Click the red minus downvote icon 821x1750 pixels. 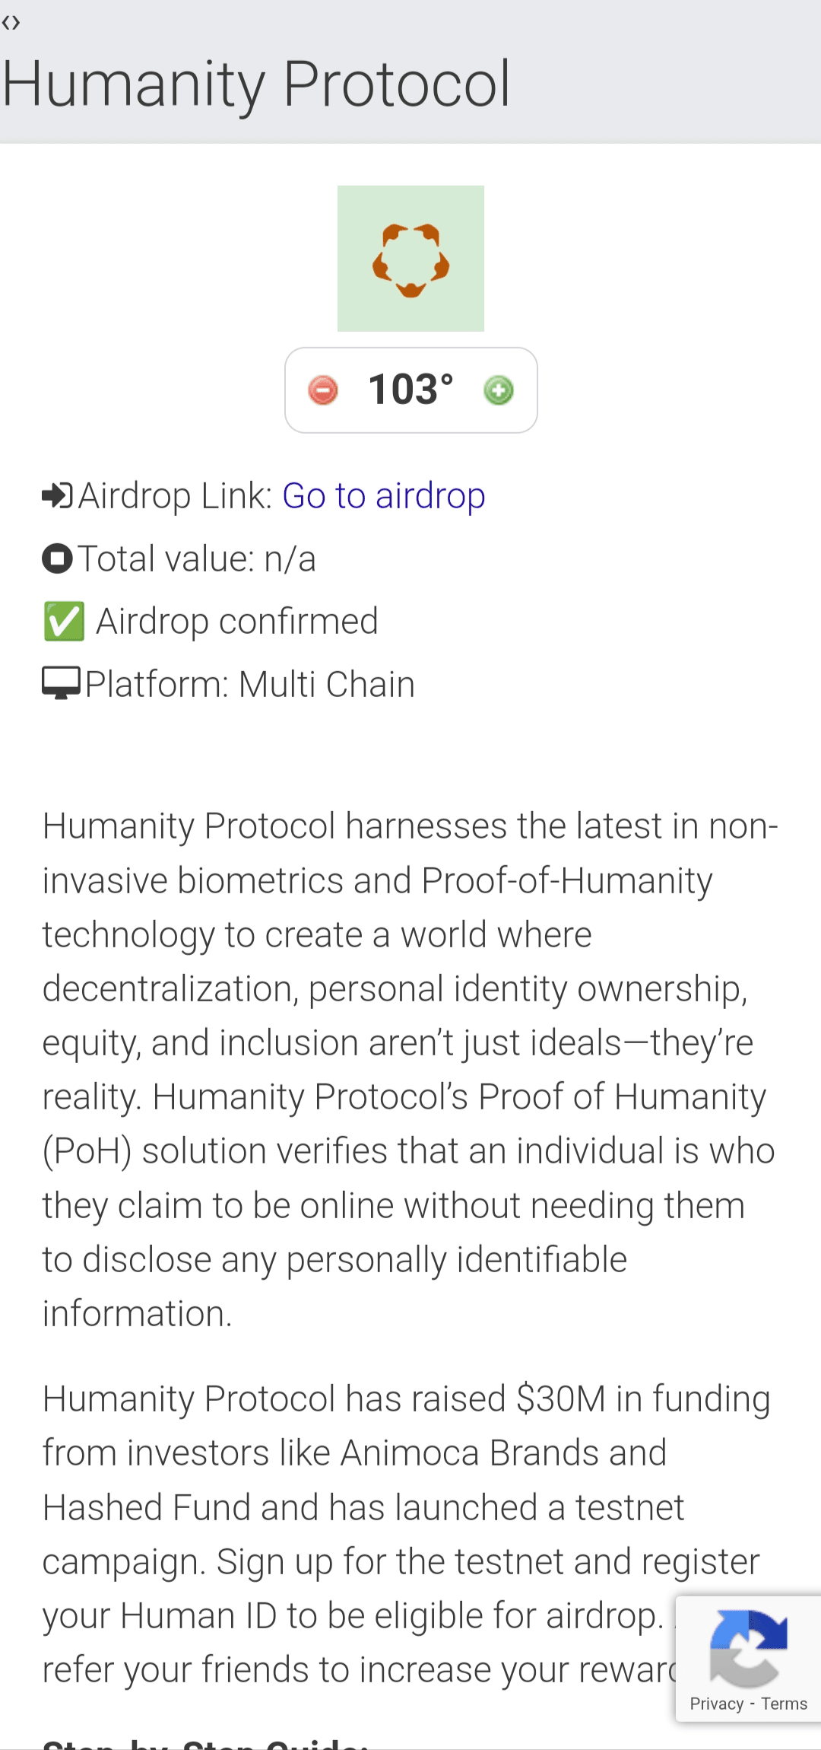pyautogui.click(x=323, y=390)
